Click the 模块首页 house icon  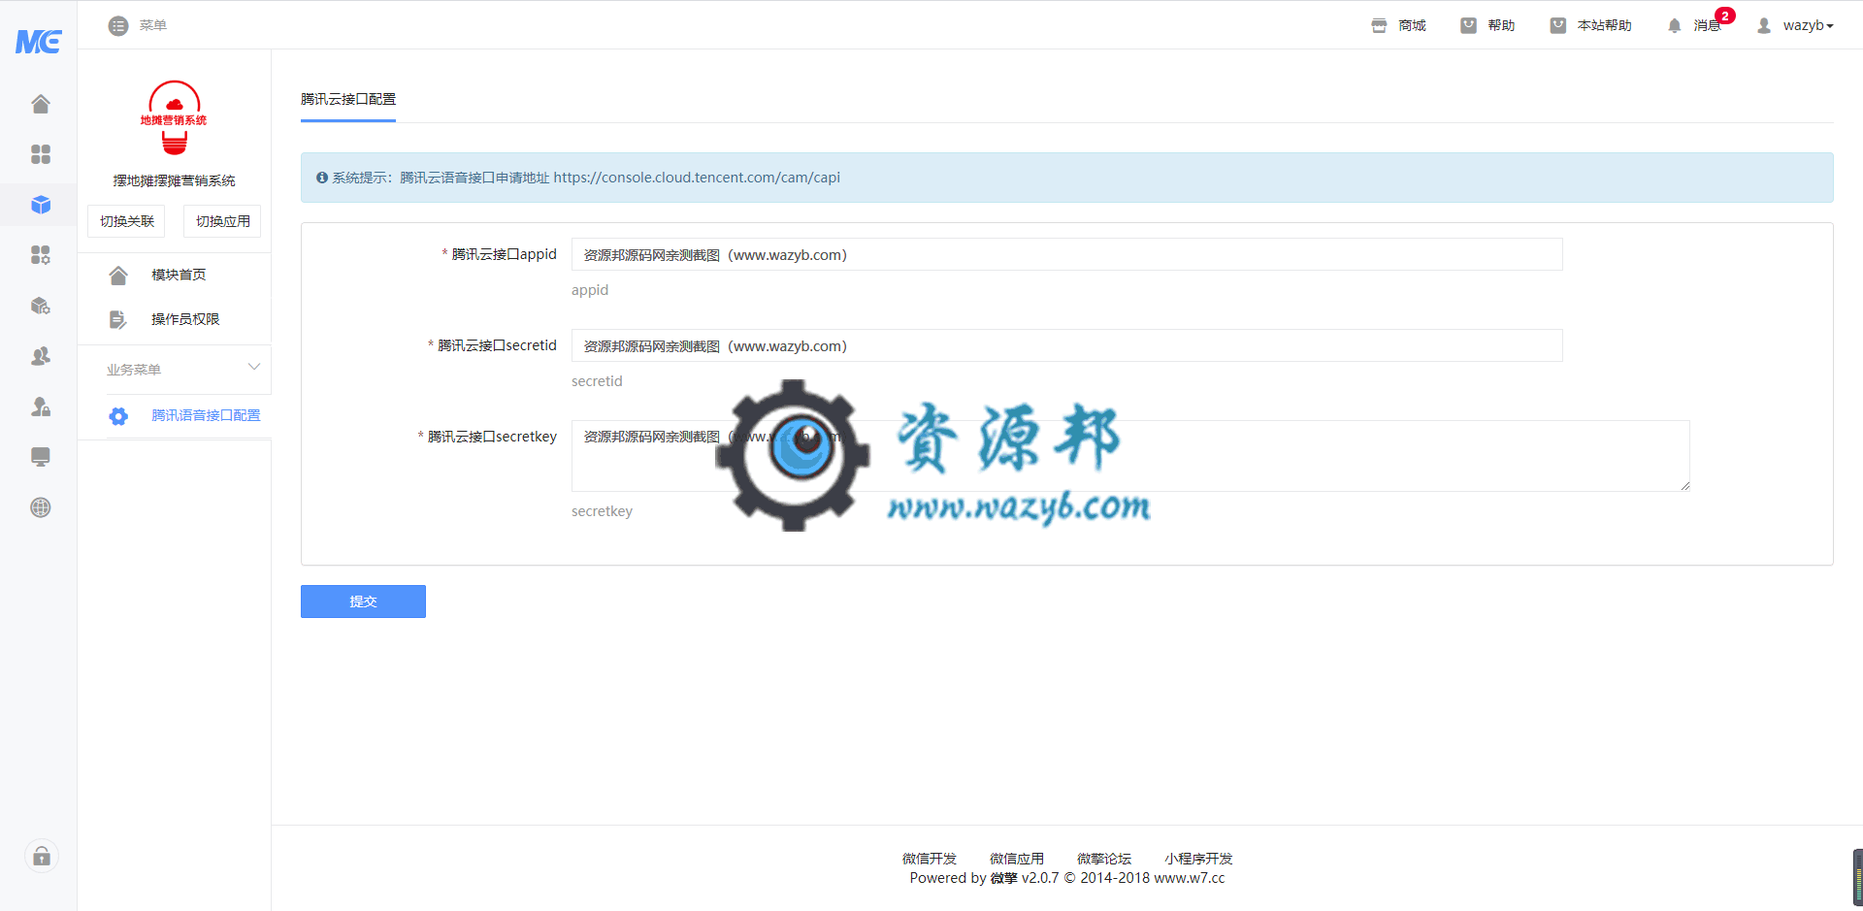[118, 276]
